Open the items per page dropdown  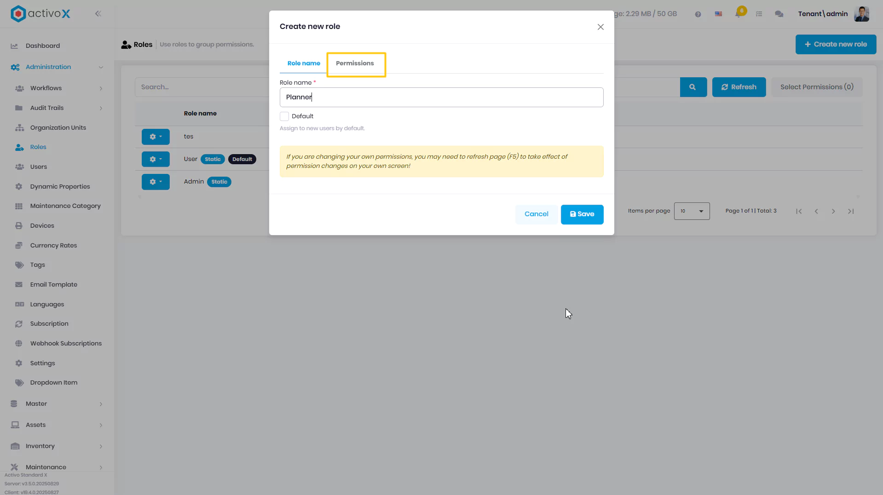[692, 211]
